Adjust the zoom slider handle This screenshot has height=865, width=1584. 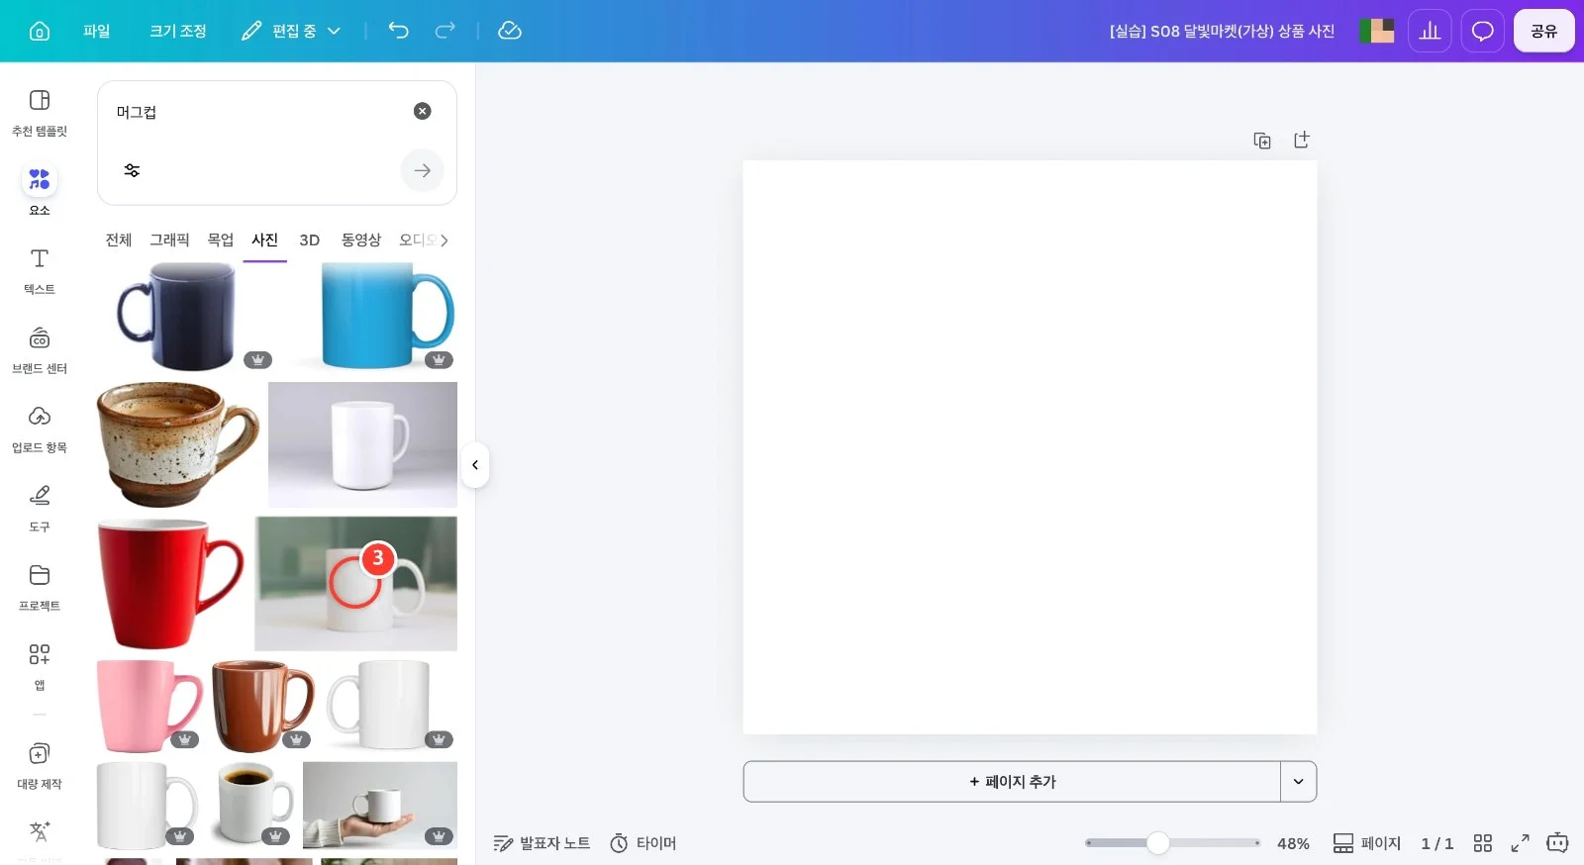[1158, 843]
